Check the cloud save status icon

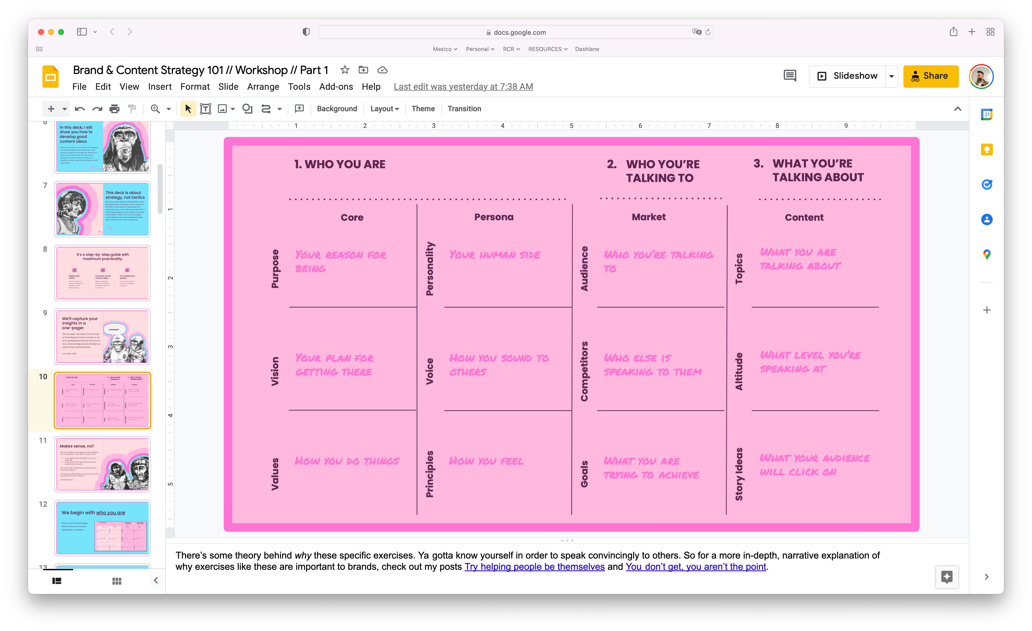pos(382,70)
